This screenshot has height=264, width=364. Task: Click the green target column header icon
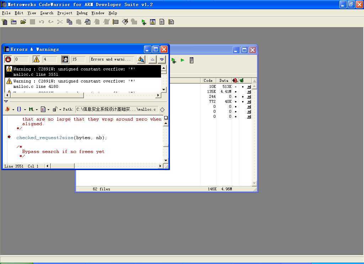tap(241, 80)
